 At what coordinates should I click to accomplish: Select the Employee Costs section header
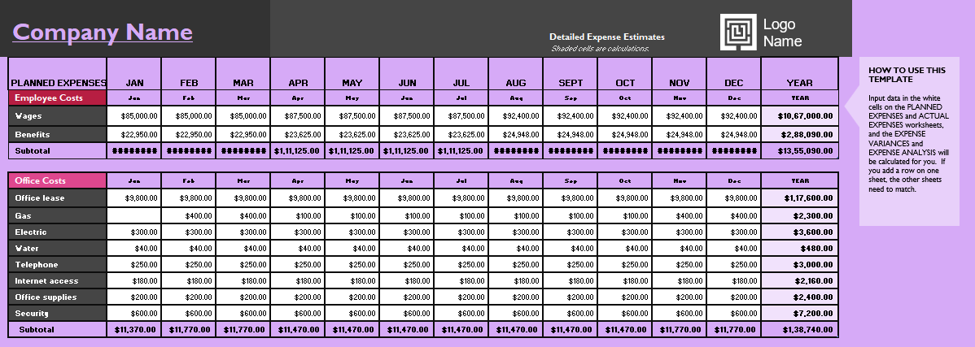coord(58,98)
